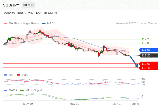Click the MACD Signal green legend marker
Viewport: 159px width, 108px height.
coord(22,90)
